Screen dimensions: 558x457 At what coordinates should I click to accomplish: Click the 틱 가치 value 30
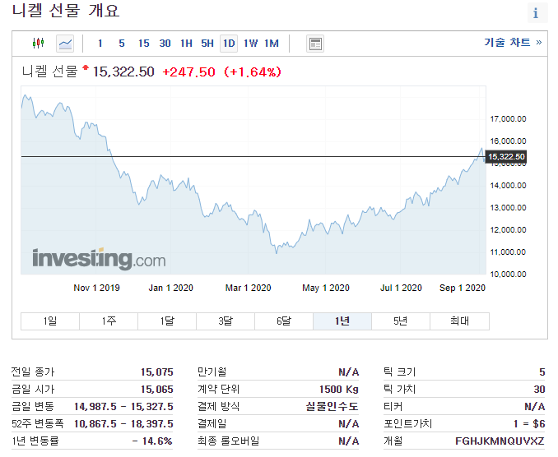tap(540, 390)
